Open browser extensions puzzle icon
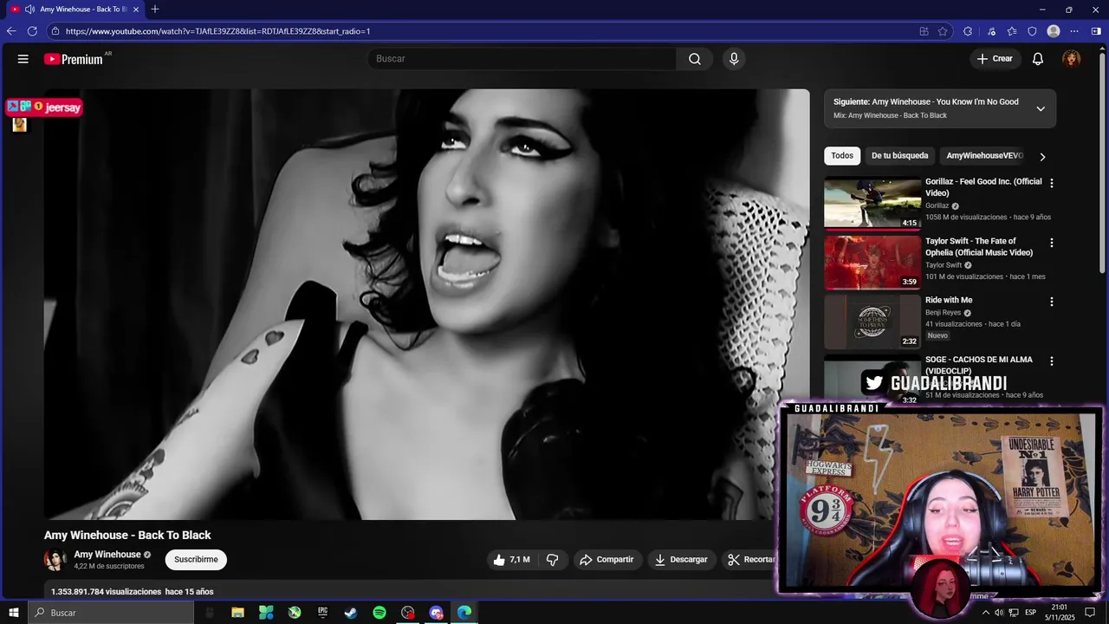The image size is (1109, 624). pos(968,31)
